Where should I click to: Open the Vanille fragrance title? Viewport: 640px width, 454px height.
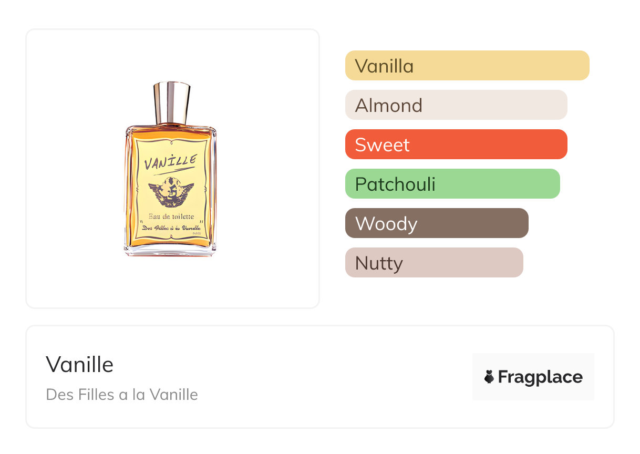tap(80, 364)
